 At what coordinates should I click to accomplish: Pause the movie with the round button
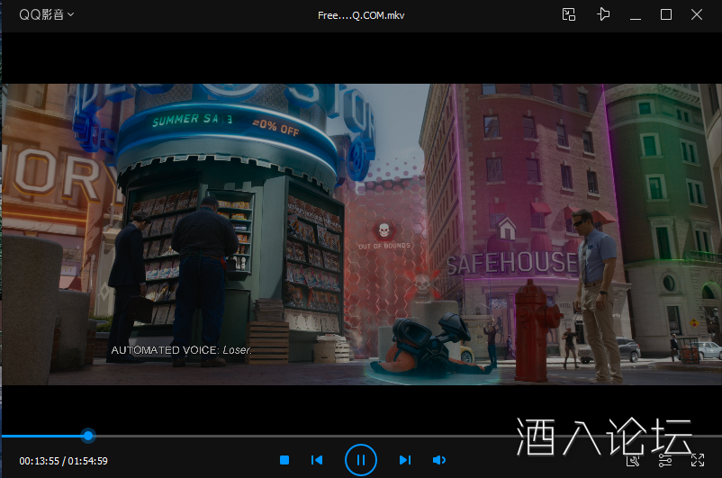coord(361,460)
